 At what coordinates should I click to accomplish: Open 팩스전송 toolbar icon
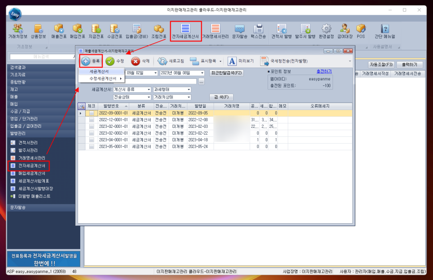pos(258,31)
